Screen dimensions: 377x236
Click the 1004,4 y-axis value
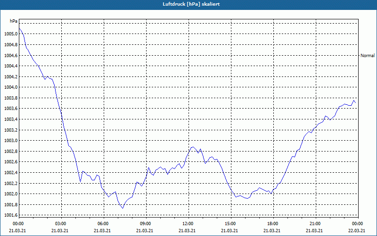point(11,66)
